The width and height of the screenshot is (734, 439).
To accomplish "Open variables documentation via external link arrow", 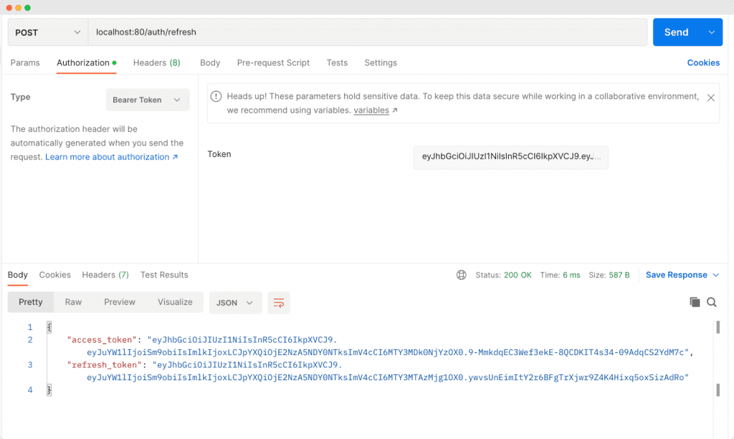I will pos(397,110).
